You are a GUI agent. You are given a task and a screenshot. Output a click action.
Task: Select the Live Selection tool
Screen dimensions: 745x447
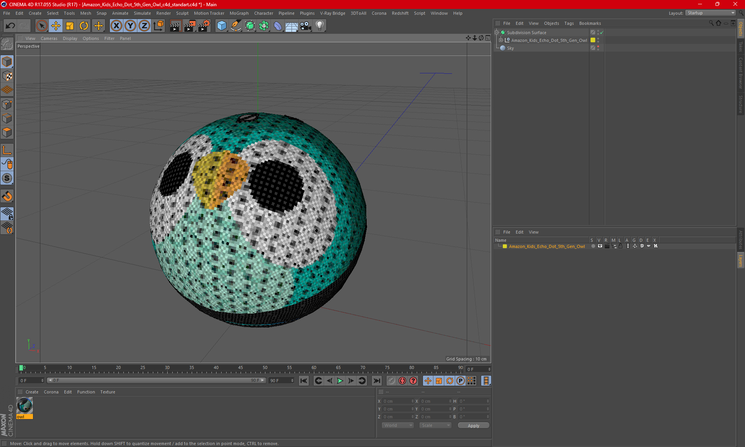(42, 26)
